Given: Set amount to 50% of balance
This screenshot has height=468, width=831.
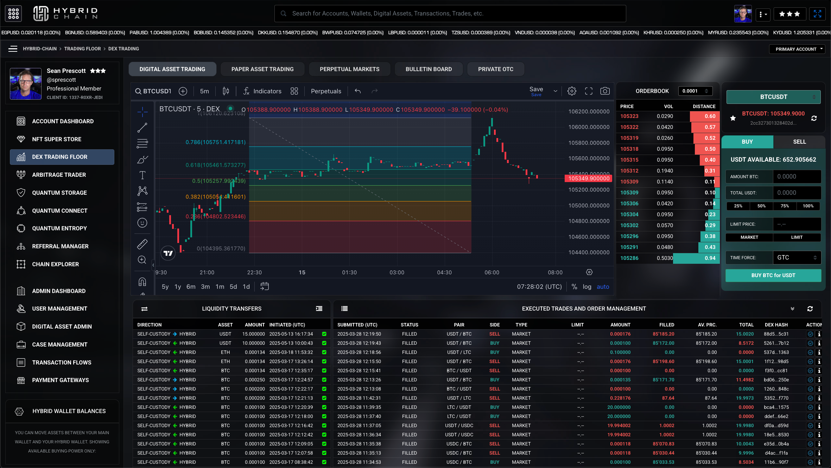Looking at the screenshot, I should tap(761, 206).
